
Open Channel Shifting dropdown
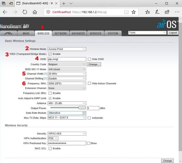[x=67, y=78]
